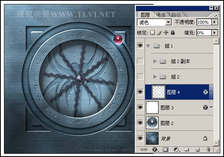Hide the 图层 3 layer

[140, 107]
